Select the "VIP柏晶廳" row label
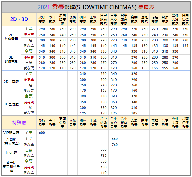Viewport: 192px width, 177px height. 11,132
